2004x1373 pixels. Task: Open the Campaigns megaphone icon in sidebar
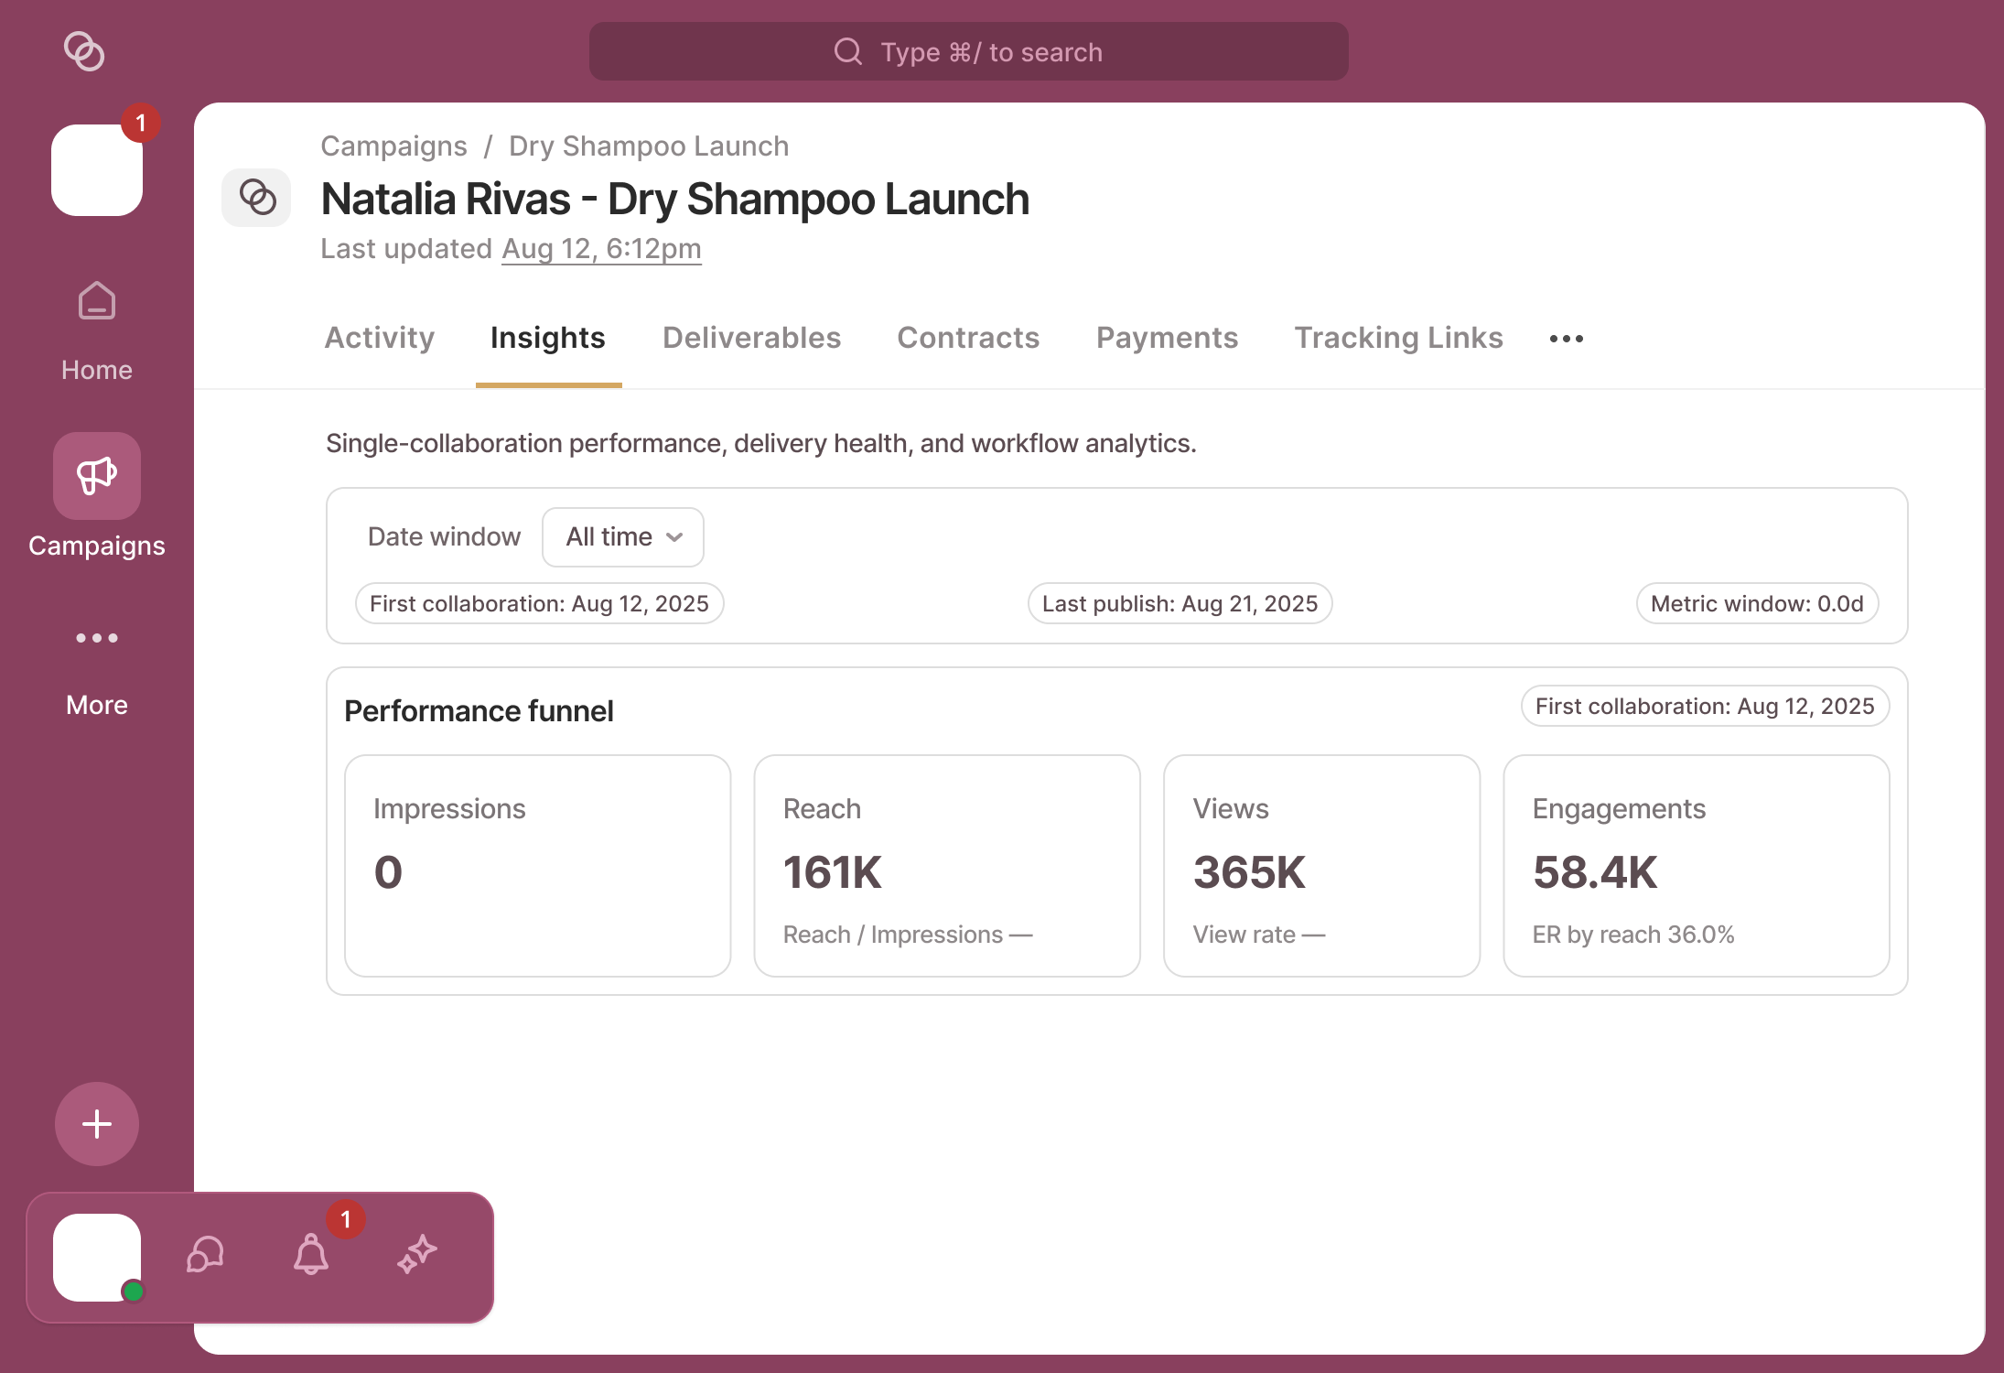(96, 475)
